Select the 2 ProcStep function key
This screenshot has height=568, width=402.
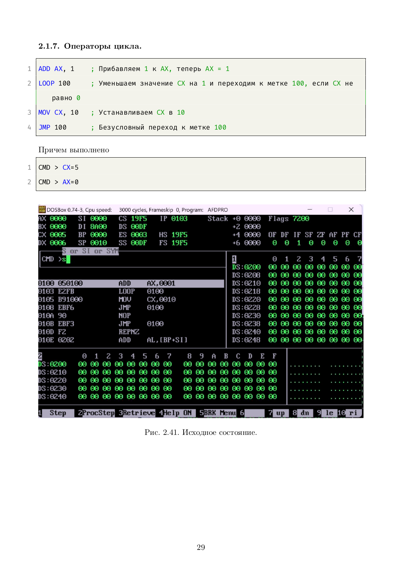96,413
